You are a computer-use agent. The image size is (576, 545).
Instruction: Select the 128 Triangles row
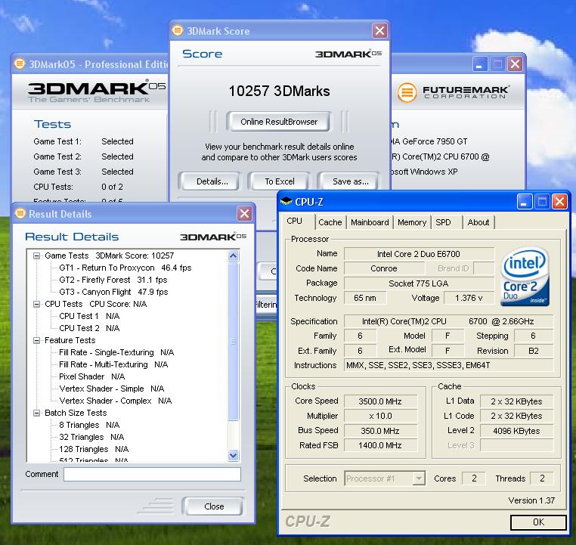[x=94, y=450]
